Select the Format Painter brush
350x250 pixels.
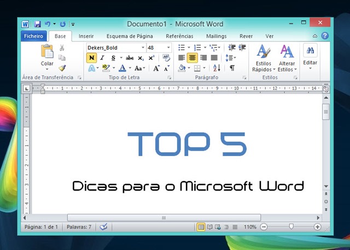coord(62,68)
